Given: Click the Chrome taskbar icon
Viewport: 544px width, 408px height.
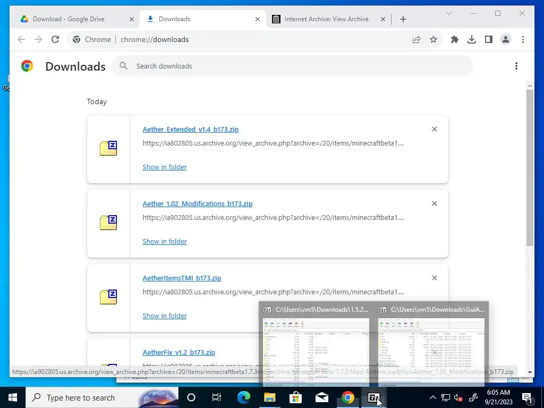Looking at the screenshot, I should click(347, 397).
